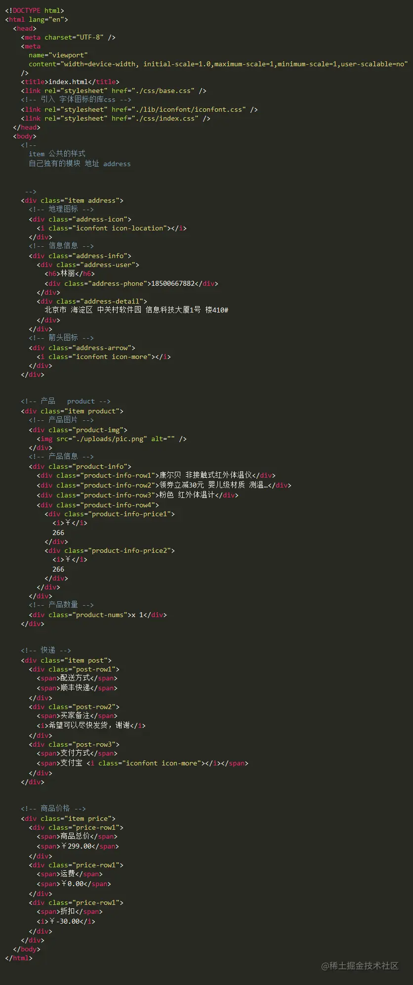Click the product-info-row1 康尔贝 line

156,475
